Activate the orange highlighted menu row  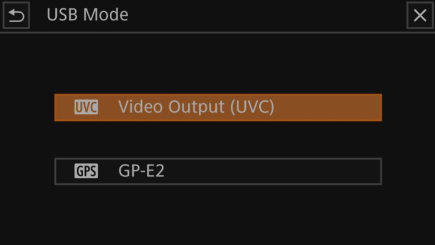(218, 107)
